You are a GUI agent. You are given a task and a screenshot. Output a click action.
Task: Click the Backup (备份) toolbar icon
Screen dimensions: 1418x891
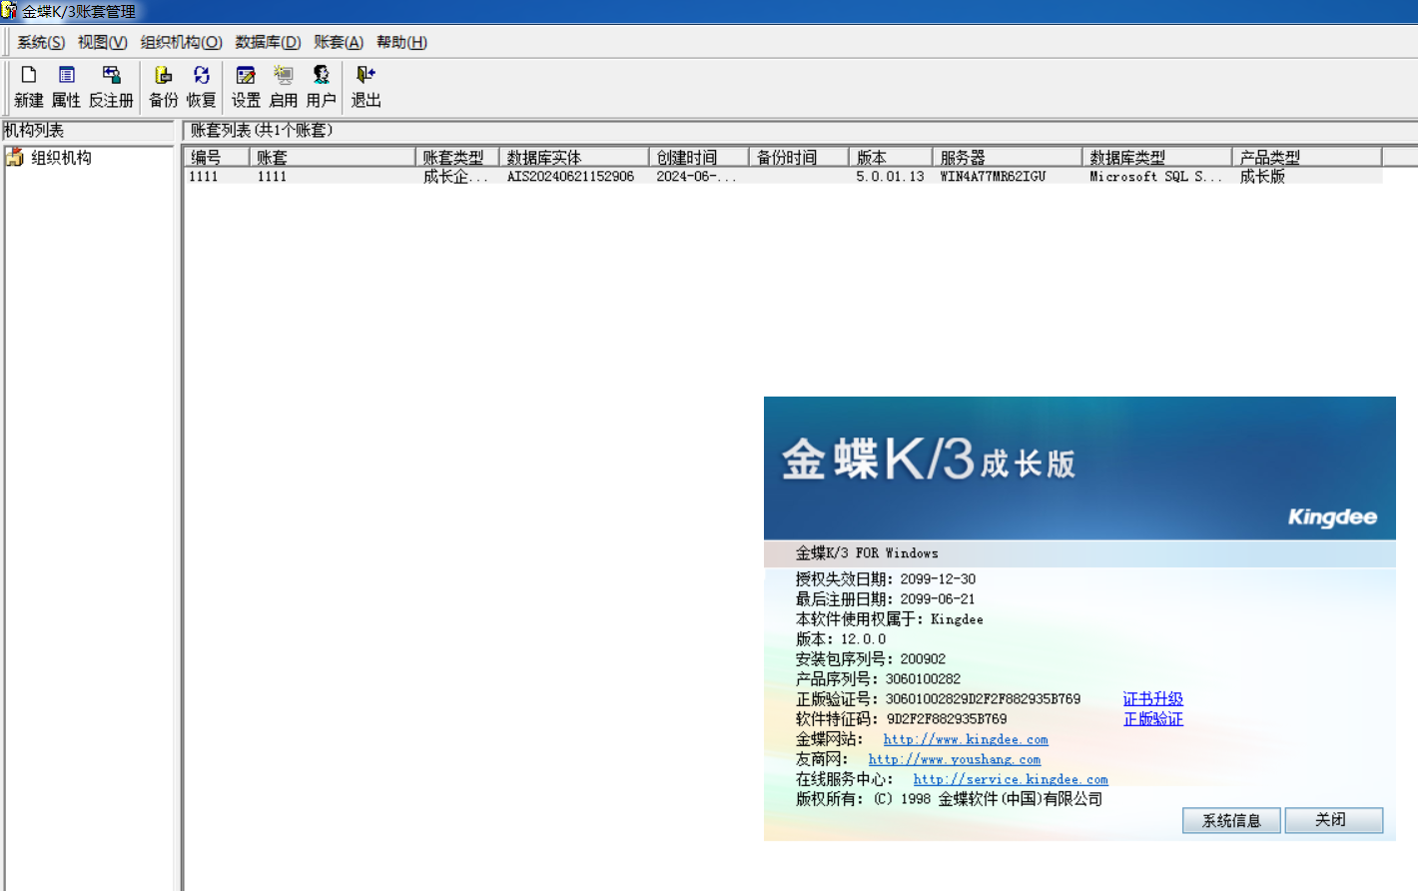click(x=163, y=86)
